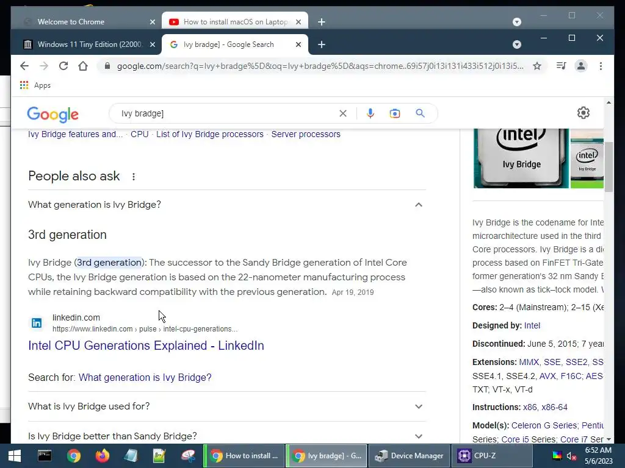Switch to 'How to install' Chrome taskbar window

click(244, 456)
